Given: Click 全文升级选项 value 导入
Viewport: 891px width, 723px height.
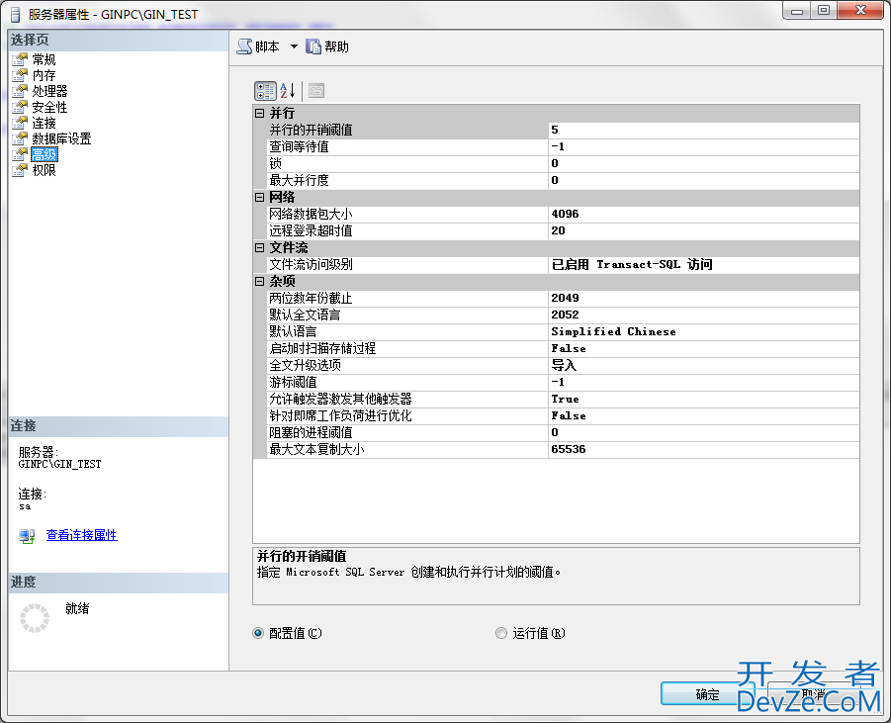Looking at the screenshot, I should [704, 365].
